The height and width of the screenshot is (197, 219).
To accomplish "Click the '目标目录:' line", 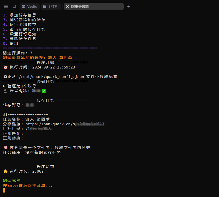I will (27, 129).
